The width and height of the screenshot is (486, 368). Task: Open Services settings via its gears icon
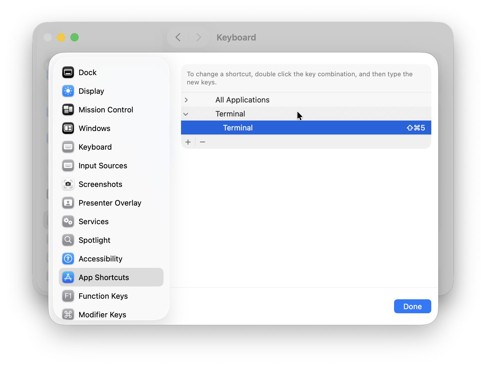68,221
